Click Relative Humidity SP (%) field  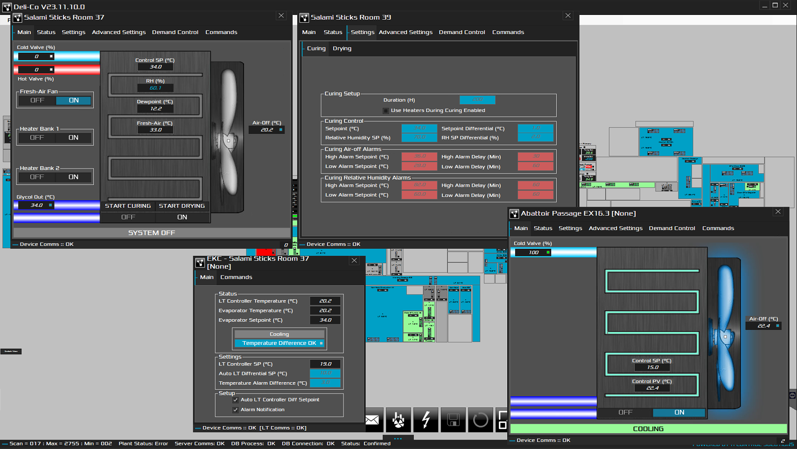coord(419,138)
